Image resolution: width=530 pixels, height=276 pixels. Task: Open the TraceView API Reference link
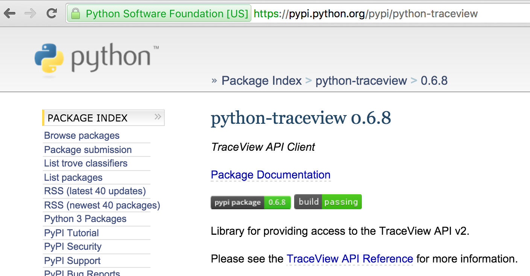point(350,259)
